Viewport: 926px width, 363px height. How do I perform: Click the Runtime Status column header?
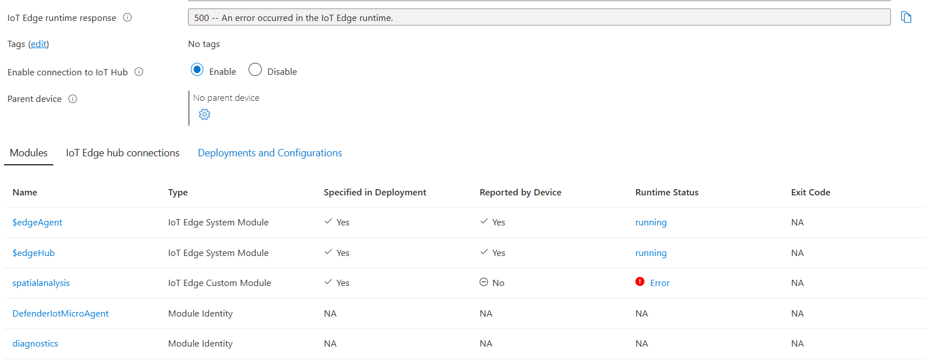coord(667,193)
